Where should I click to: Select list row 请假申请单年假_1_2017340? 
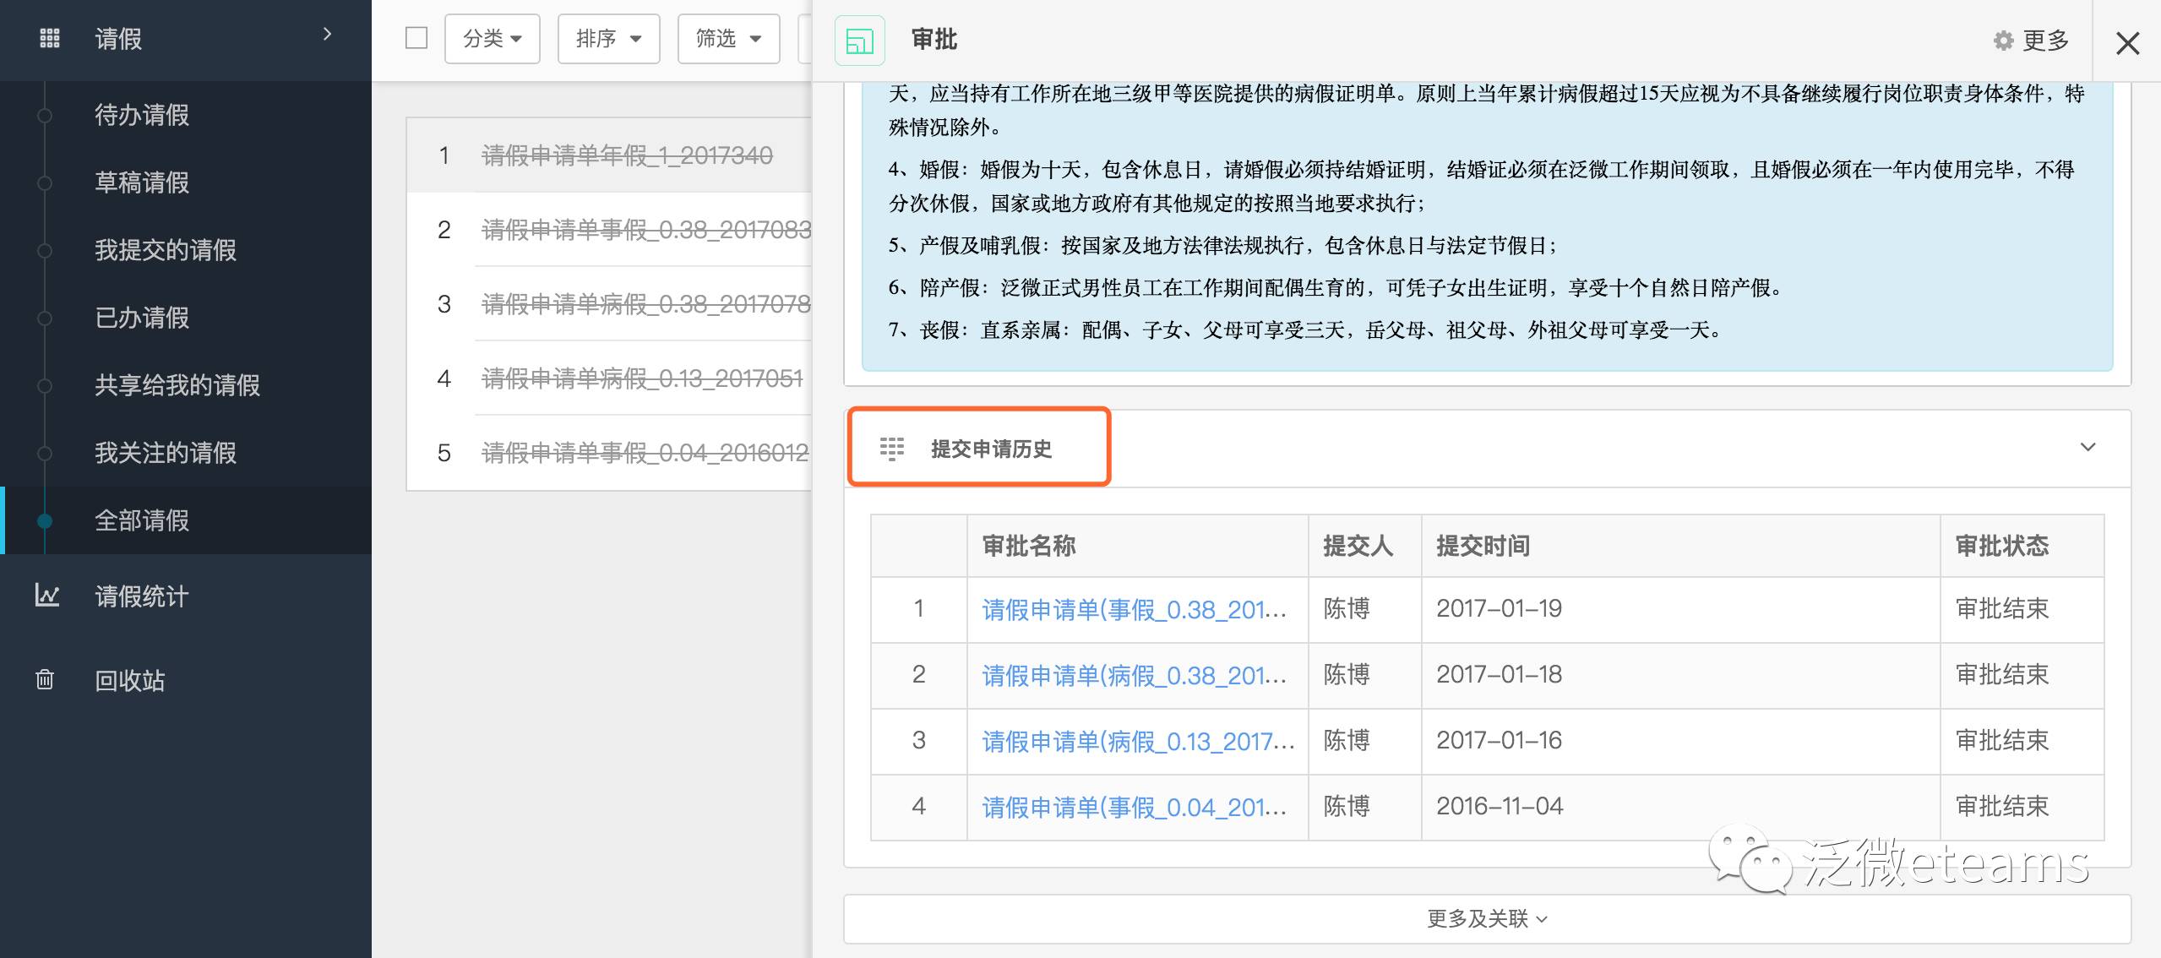(627, 155)
